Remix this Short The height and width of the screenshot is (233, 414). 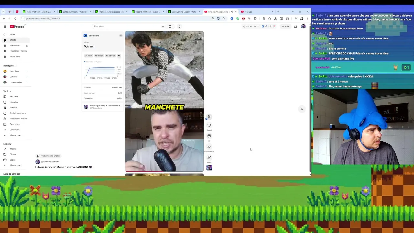[209, 158]
